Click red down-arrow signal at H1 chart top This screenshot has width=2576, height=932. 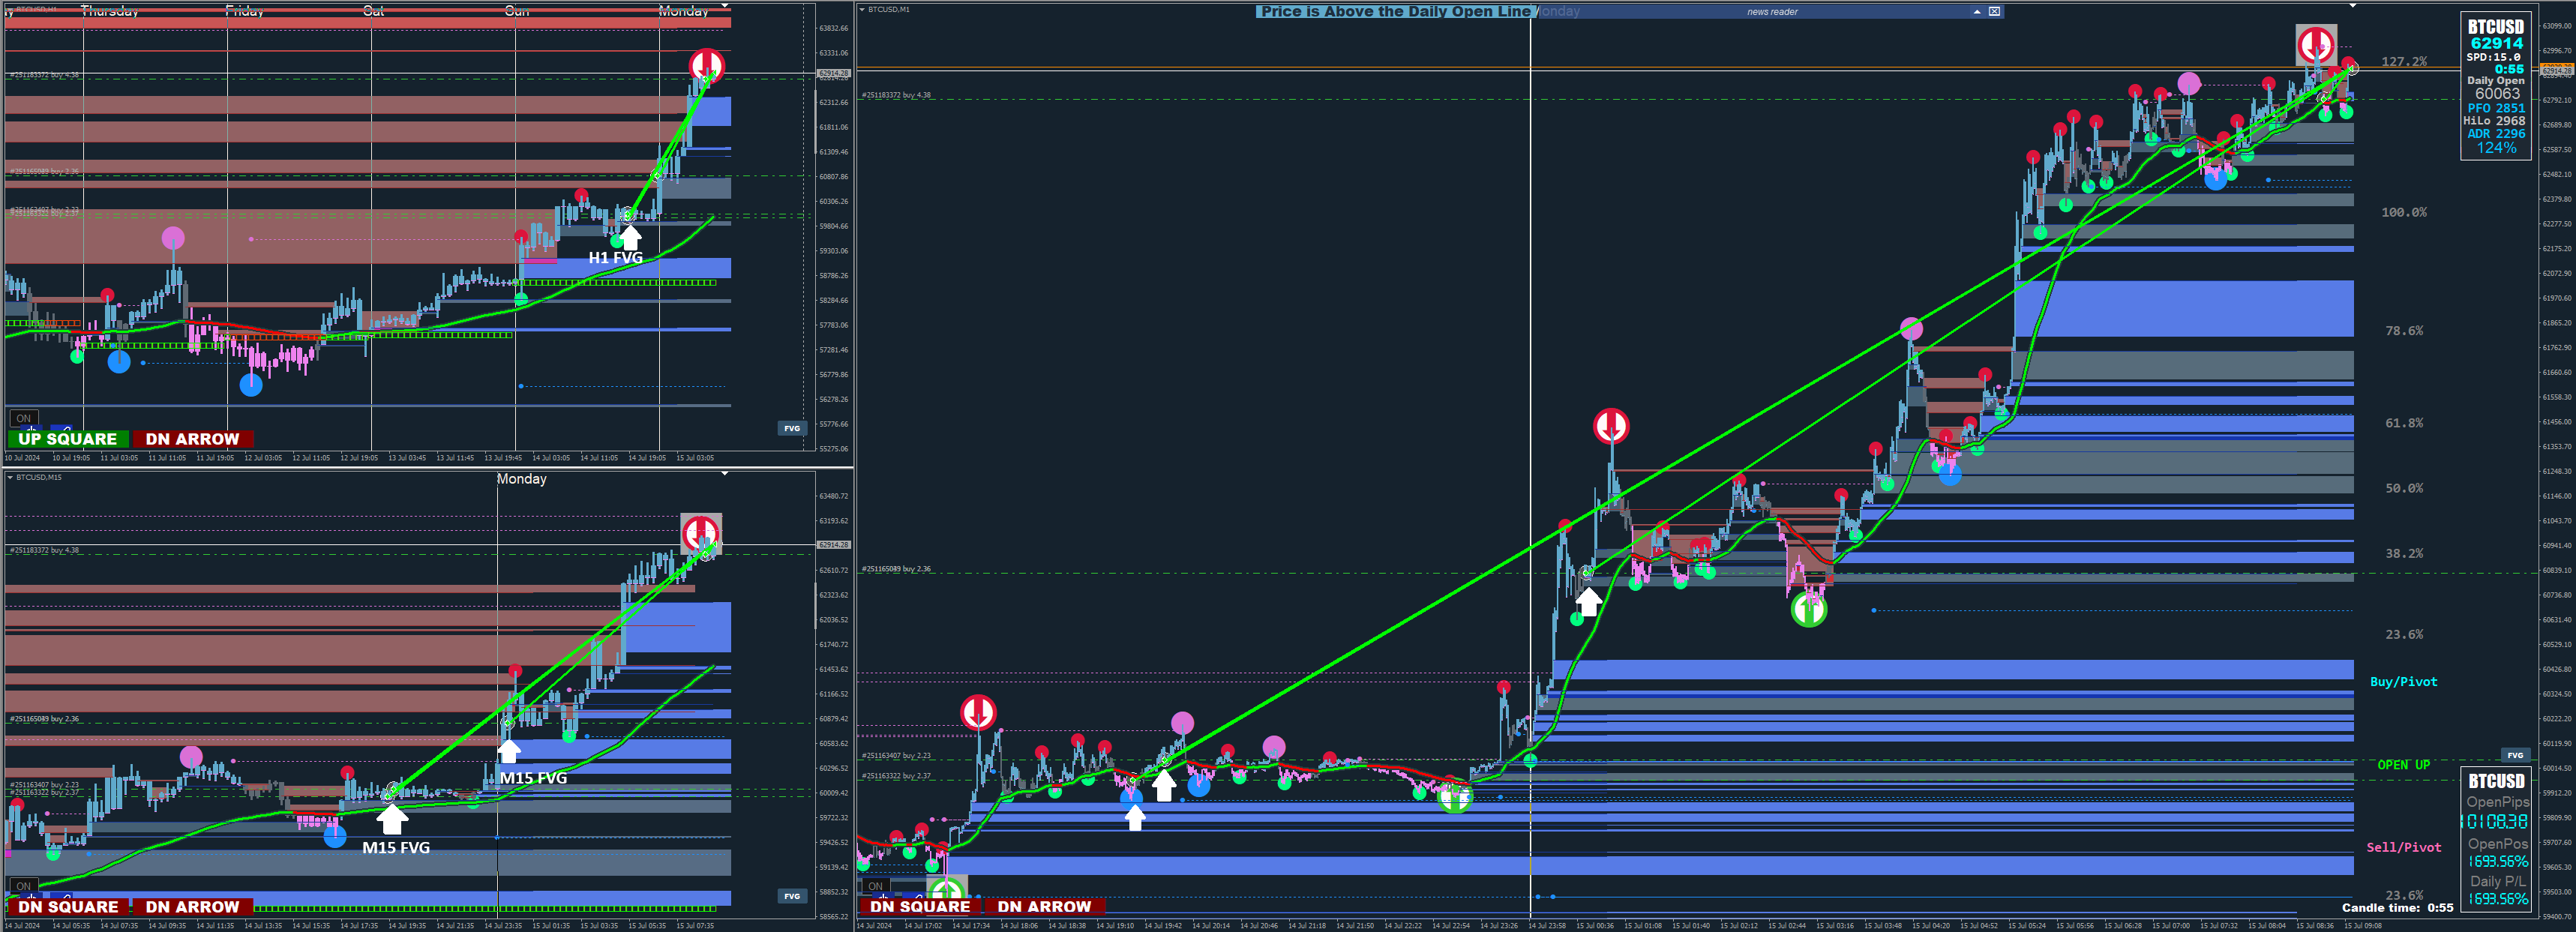click(x=706, y=65)
